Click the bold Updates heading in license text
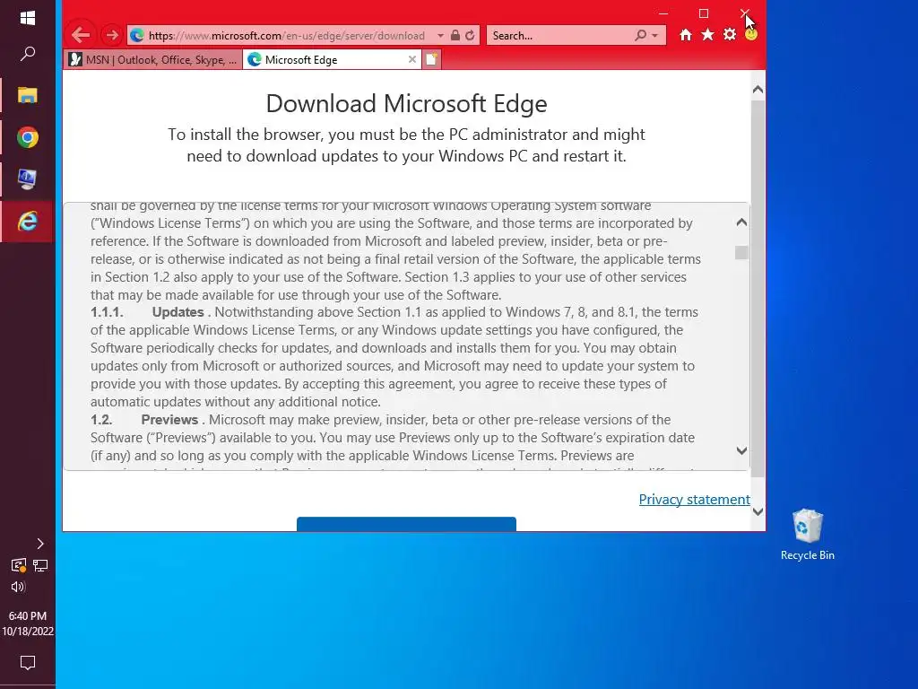This screenshot has width=918, height=689. pos(178,312)
